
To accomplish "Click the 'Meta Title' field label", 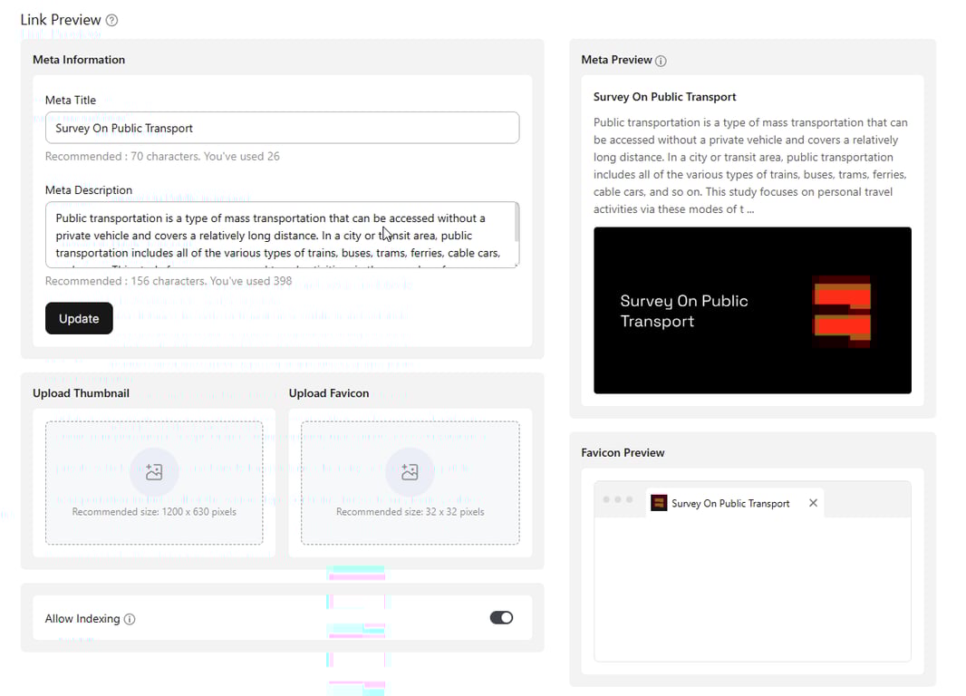I will [x=71, y=100].
